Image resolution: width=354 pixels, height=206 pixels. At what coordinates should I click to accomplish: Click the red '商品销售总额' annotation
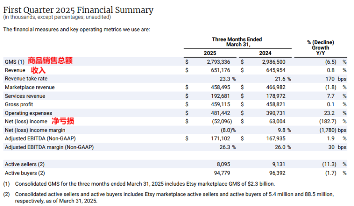50,61
